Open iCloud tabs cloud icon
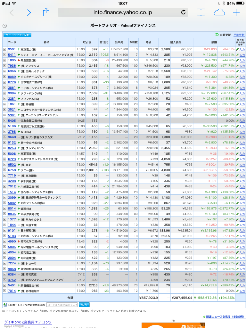Screen dimensions: 246x328 click(219, 12)
